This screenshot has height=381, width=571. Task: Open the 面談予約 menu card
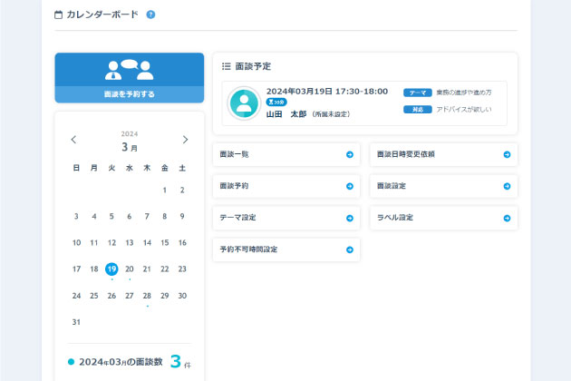[x=286, y=186]
